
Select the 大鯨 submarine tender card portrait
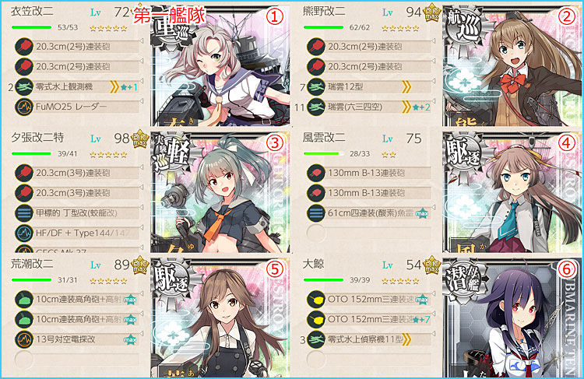click(x=512, y=318)
